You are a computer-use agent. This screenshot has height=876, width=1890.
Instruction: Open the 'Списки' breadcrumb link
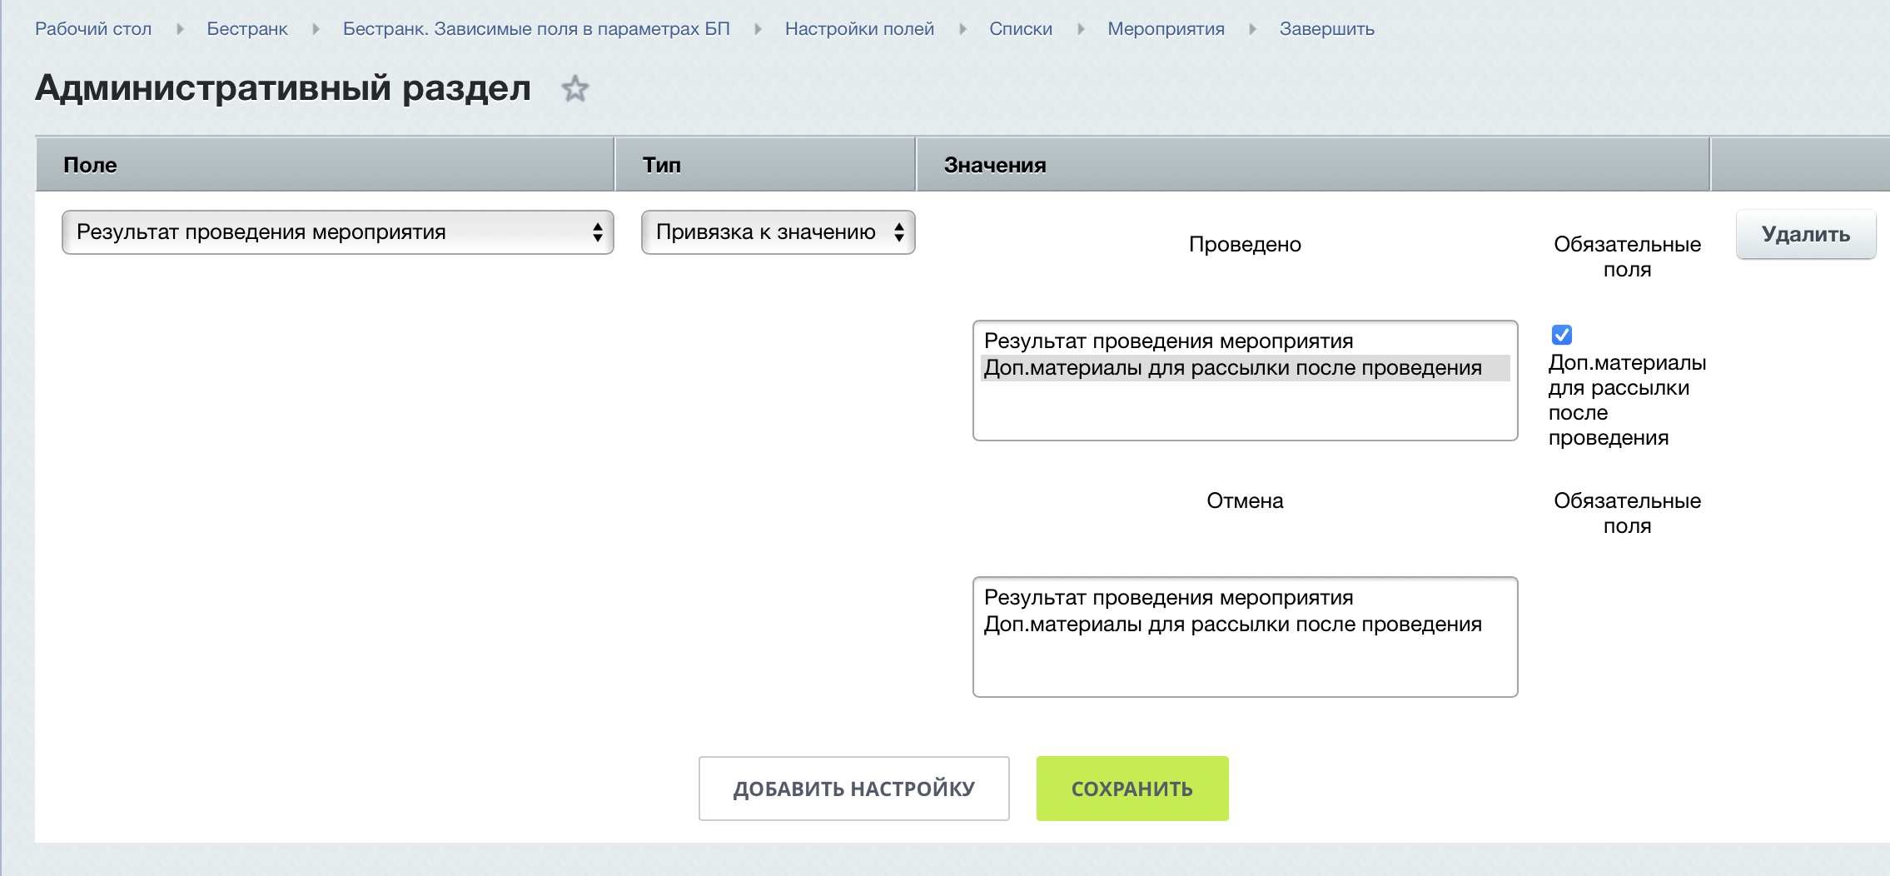(1021, 29)
